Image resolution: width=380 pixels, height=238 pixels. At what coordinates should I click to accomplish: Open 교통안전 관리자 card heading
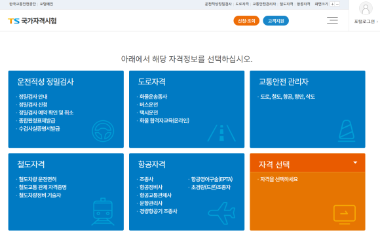tap(284, 82)
